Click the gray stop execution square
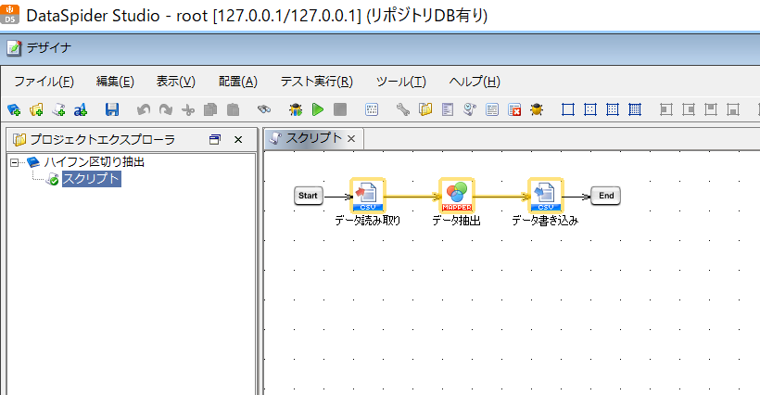Image resolution: width=760 pixels, height=395 pixels. (340, 109)
